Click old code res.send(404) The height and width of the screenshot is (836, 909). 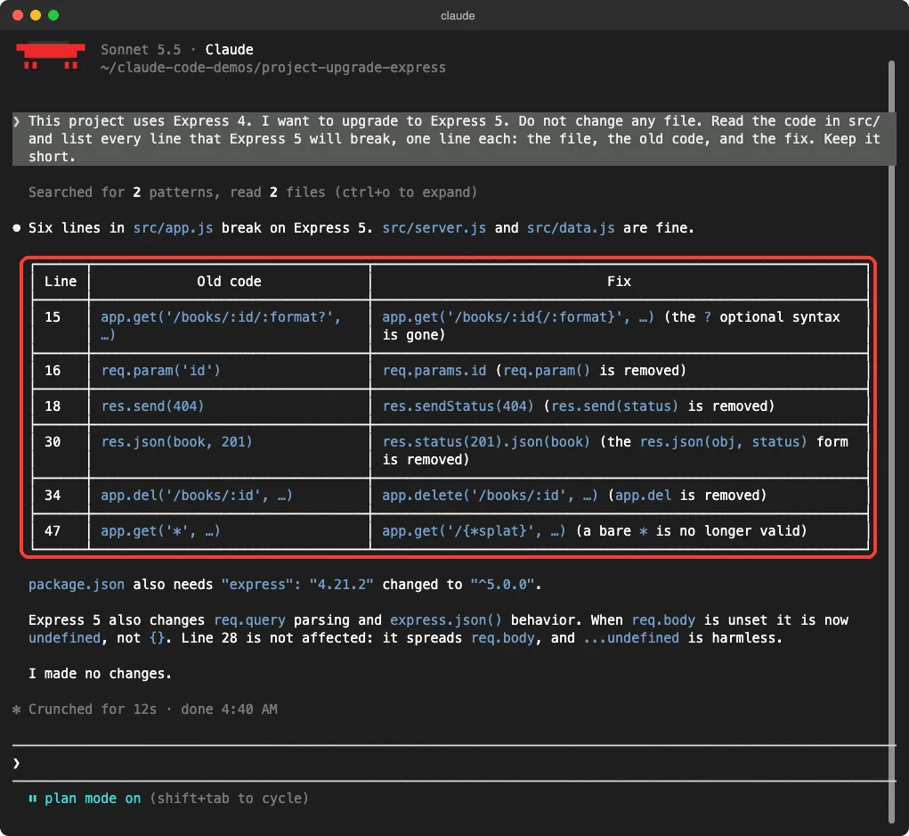(x=152, y=406)
